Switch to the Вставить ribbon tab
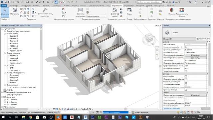This screenshot has width=213, height=120. (46, 6)
